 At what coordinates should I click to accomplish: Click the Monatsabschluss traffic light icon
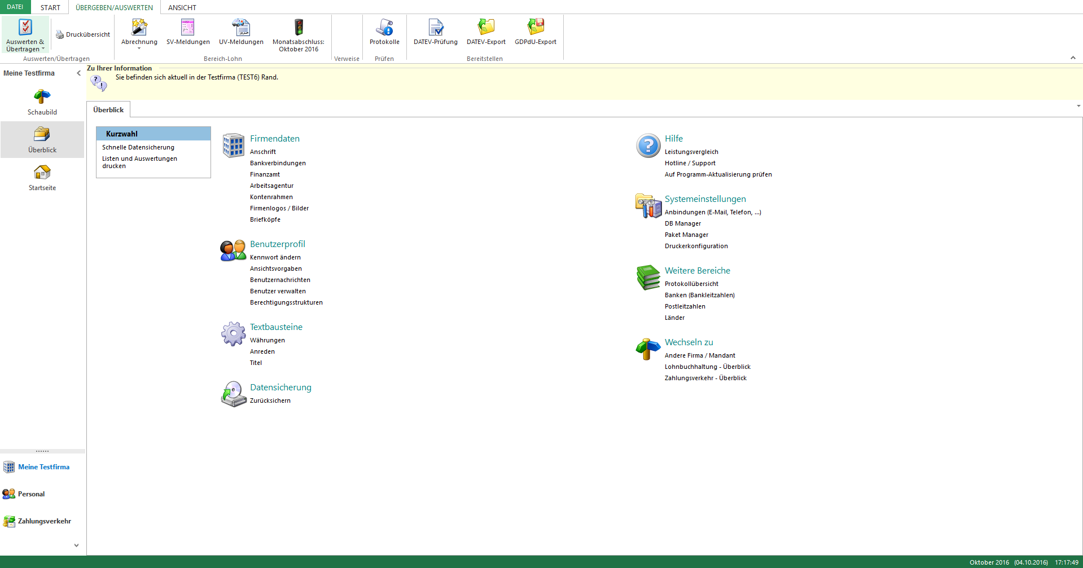click(299, 28)
